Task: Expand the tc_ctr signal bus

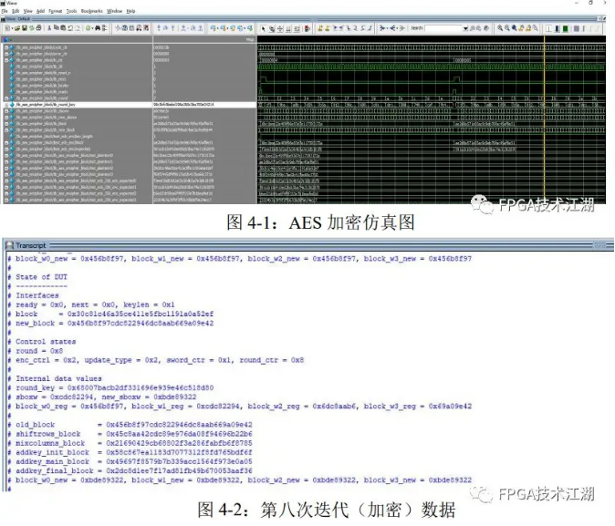Action: 6,59
